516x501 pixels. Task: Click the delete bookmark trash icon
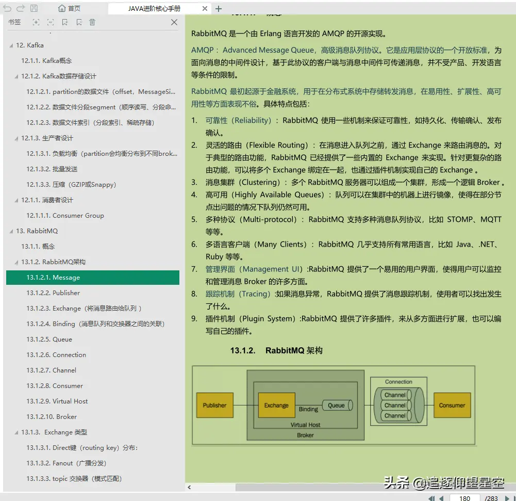click(x=92, y=22)
